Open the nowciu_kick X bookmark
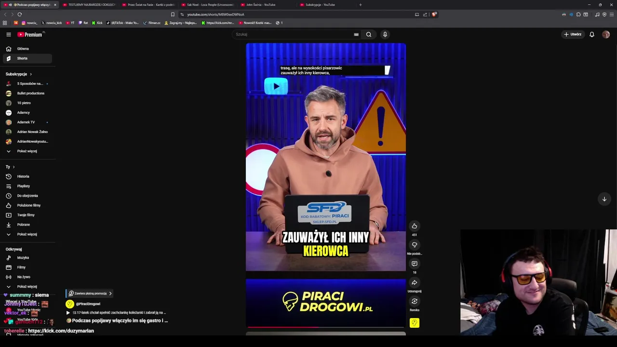The width and height of the screenshot is (617, 347). pyautogui.click(x=52, y=23)
